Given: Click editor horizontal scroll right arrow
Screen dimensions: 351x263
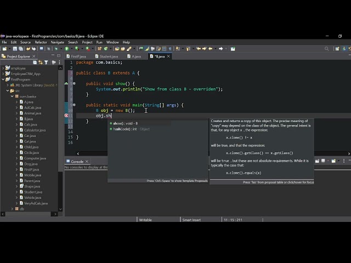Looking at the screenshot, I should [x=349, y=153].
